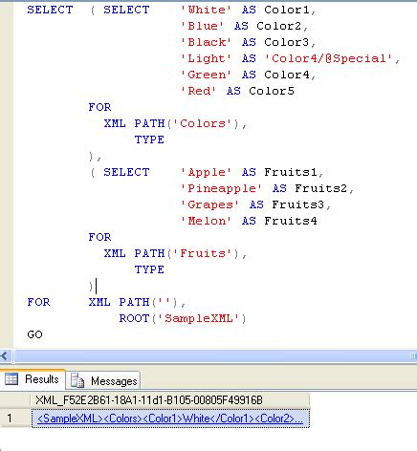Click the 'Black' string literal

tap(206, 42)
